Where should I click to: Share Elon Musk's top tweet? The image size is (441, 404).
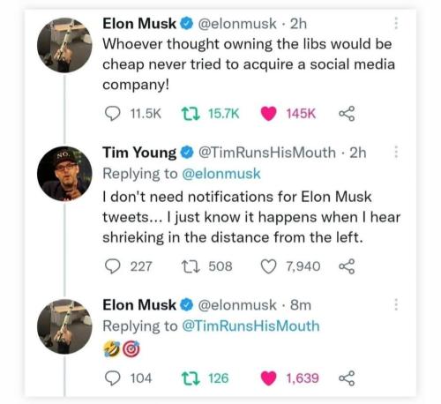(x=347, y=114)
